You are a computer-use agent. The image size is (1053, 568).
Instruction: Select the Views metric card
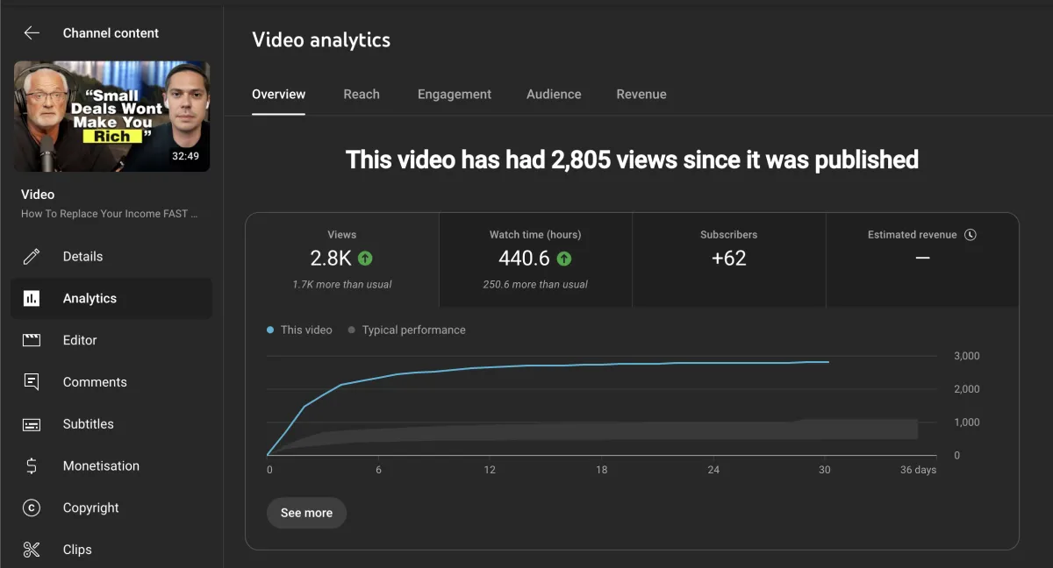click(x=342, y=259)
